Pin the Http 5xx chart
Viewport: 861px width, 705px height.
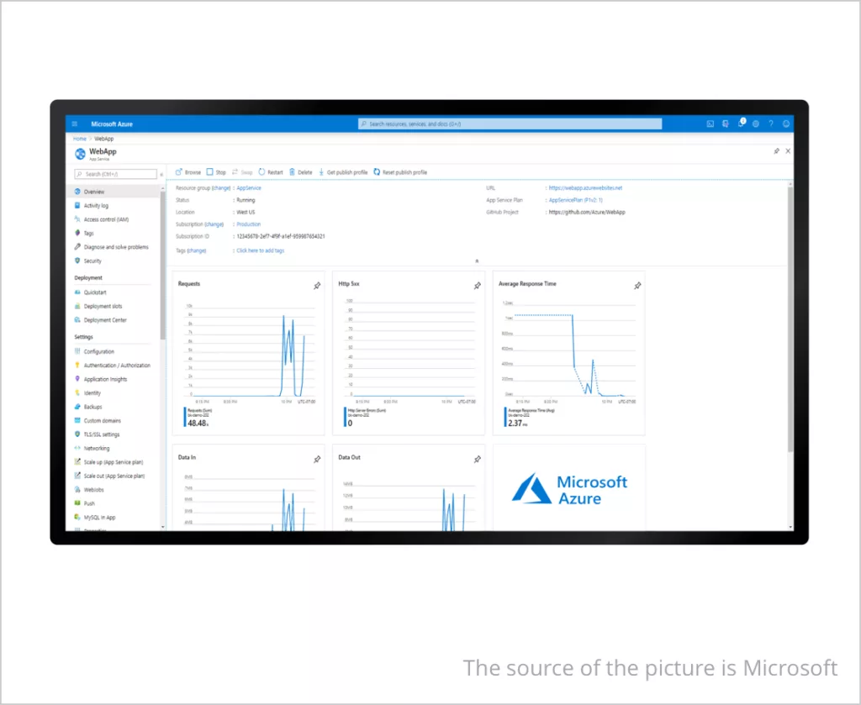477,286
